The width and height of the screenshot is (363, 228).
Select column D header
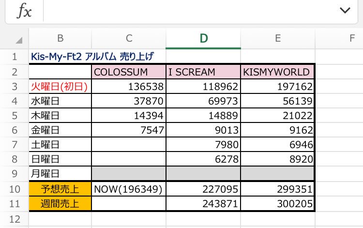click(x=203, y=38)
